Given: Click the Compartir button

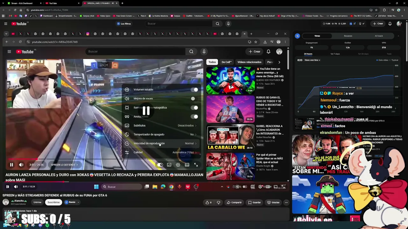Looking at the screenshot, I should (x=234, y=203).
